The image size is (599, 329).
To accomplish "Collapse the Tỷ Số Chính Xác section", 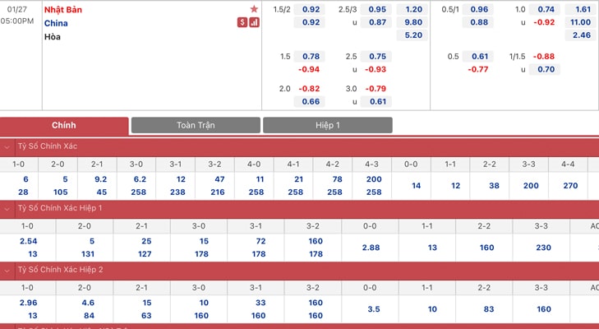I will 7,147.
